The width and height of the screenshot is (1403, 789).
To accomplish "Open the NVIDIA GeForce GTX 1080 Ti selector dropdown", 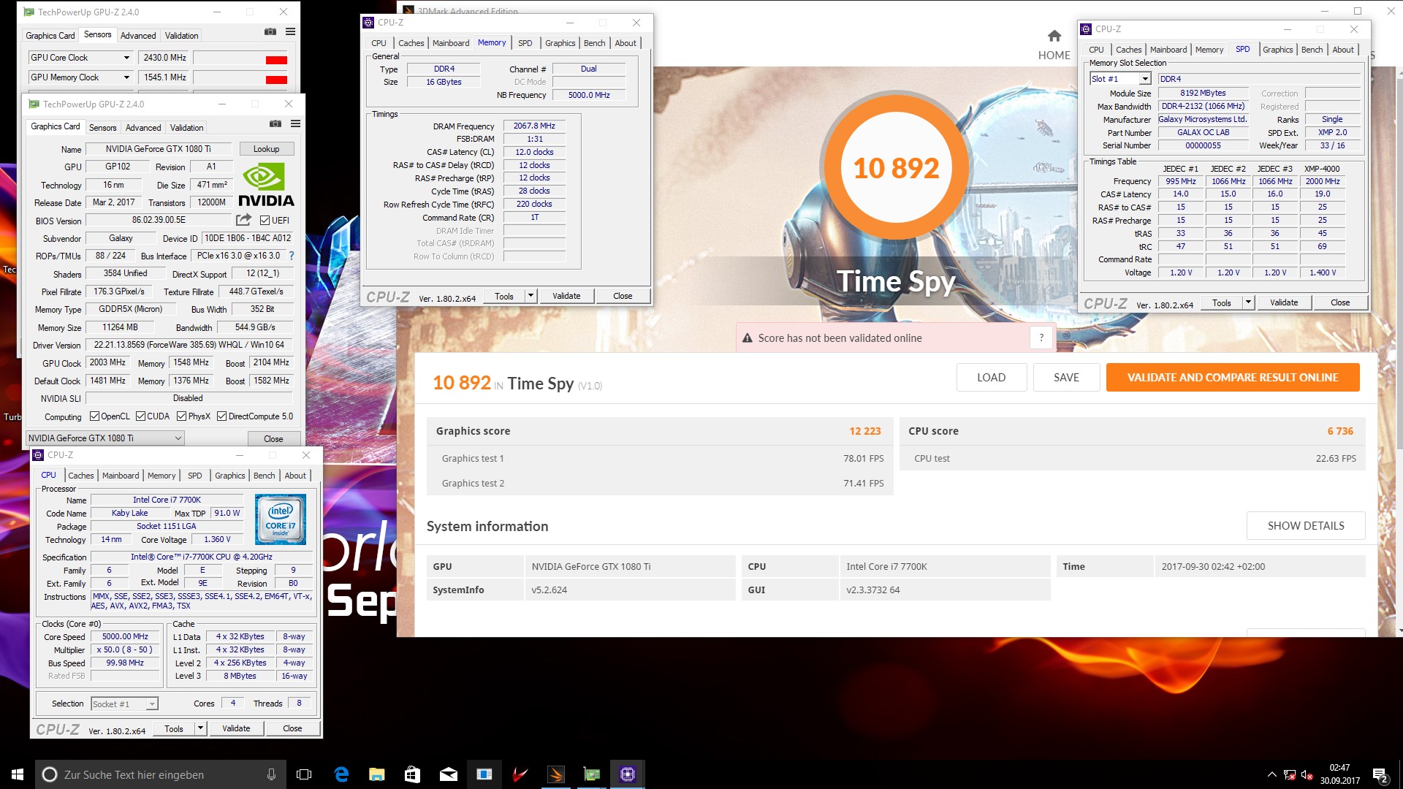I will tap(105, 438).
